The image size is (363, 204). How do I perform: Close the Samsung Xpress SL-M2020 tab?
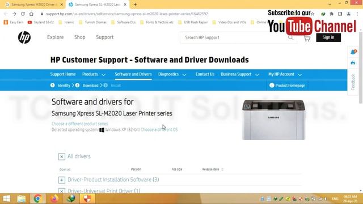(125, 5)
